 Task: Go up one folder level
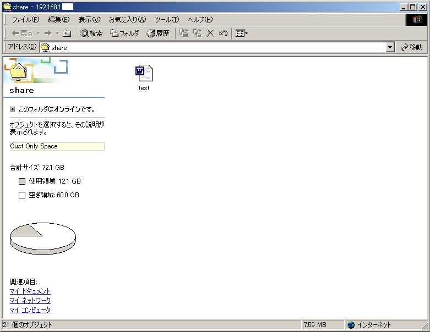point(67,34)
